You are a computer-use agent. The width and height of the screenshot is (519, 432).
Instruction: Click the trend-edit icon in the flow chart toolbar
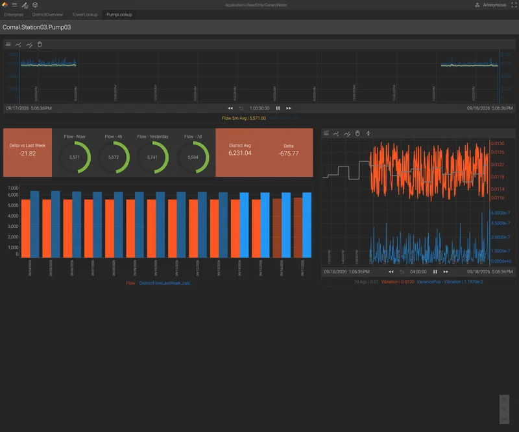point(29,45)
